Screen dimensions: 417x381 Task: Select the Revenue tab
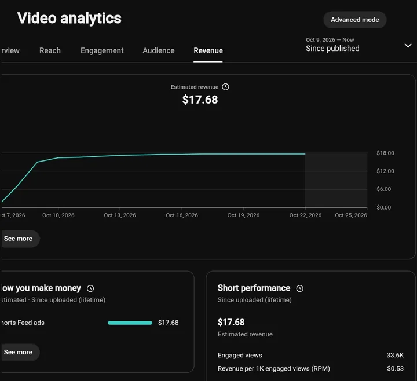click(208, 50)
